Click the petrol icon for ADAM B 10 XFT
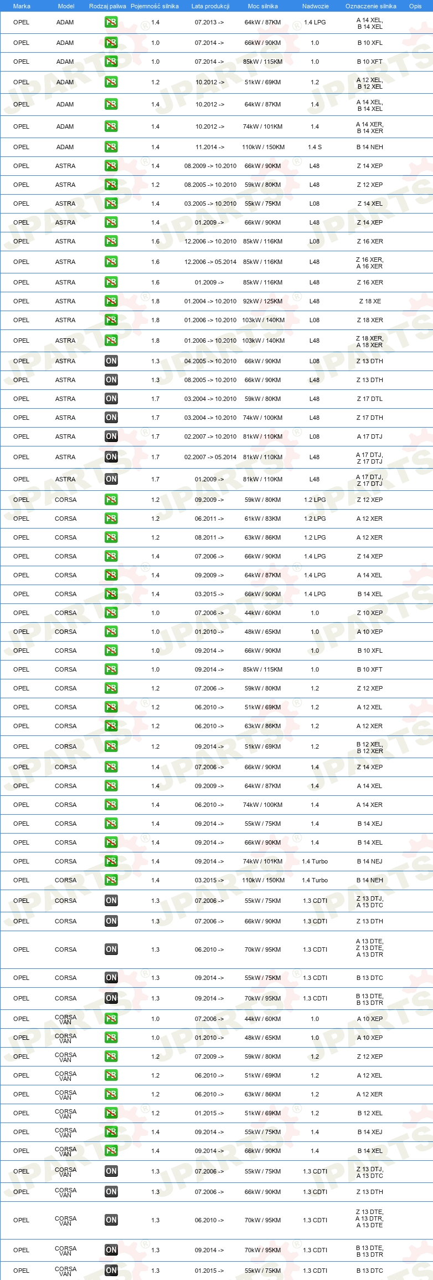Image resolution: width=433 pixels, height=1280 pixels. point(111,62)
